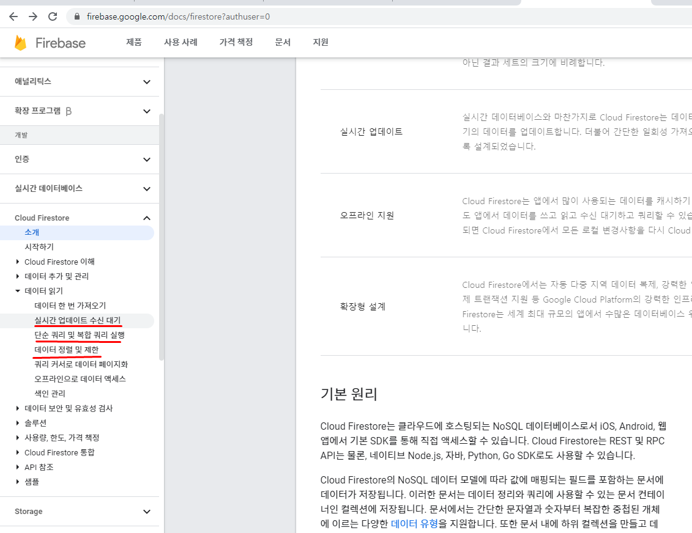
Task: Click the Firebase flame logo
Action: click(x=20, y=43)
